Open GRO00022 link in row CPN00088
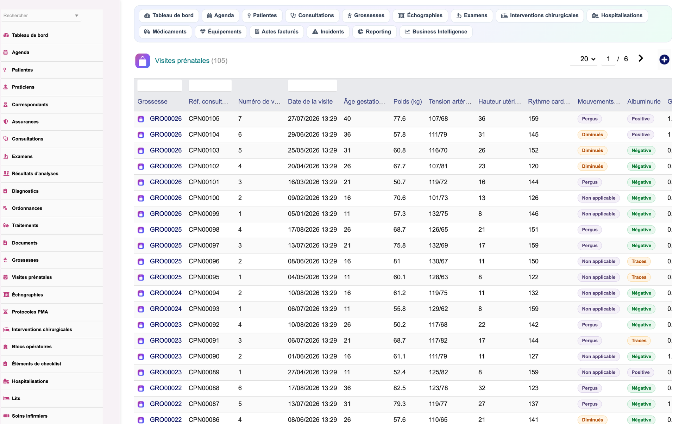The image size is (685, 424). (x=166, y=388)
